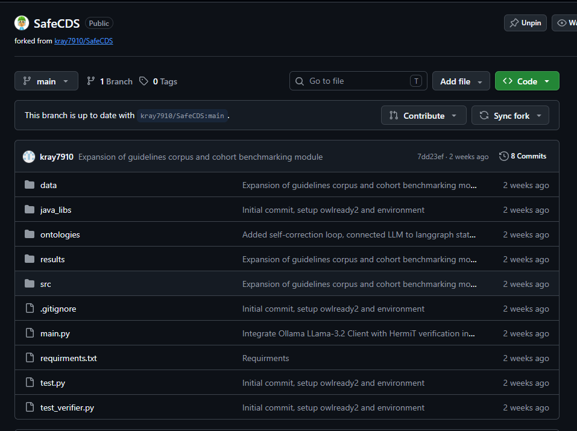Click kray7910's avatar in commit row
This screenshot has height=431, width=577.
click(29, 157)
